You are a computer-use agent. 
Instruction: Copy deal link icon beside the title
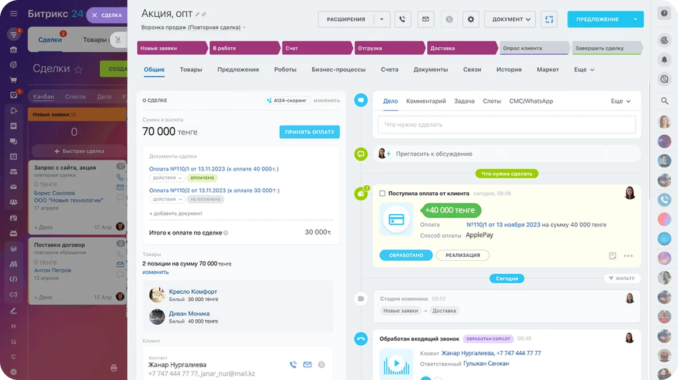tap(204, 14)
